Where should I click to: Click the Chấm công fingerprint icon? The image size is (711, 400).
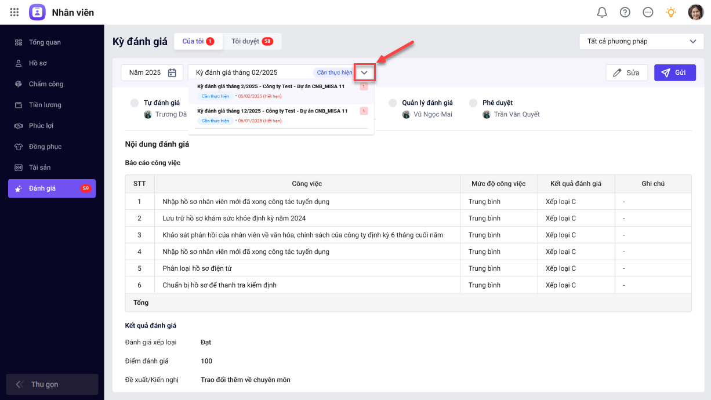[x=19, y=84]
